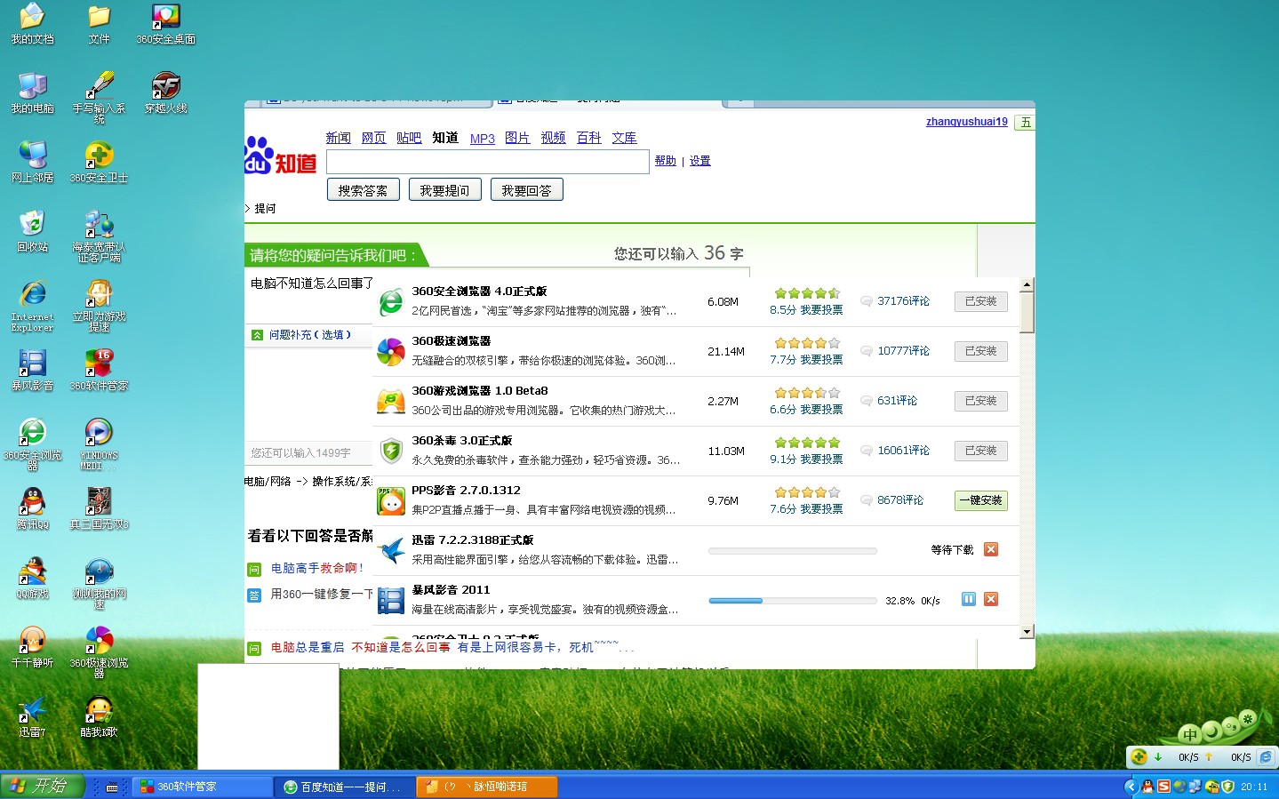
Task: Open the 文件 folder on the desktop
Action: [99, 24]
